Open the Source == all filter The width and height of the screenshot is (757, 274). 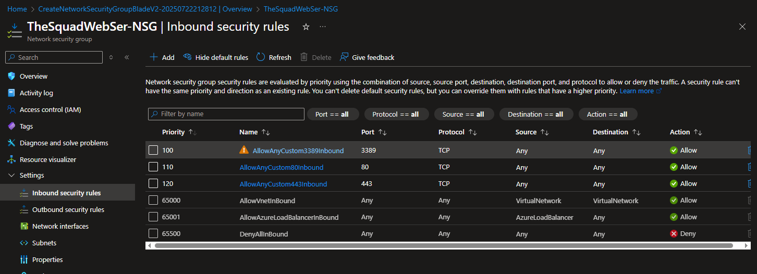pos(463,114)
